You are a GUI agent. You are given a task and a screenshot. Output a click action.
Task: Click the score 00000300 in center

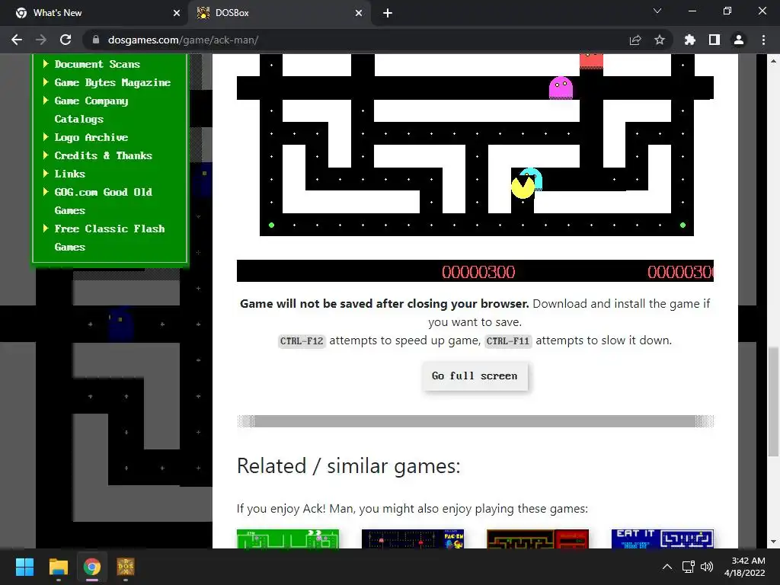[x=478, y=272]
